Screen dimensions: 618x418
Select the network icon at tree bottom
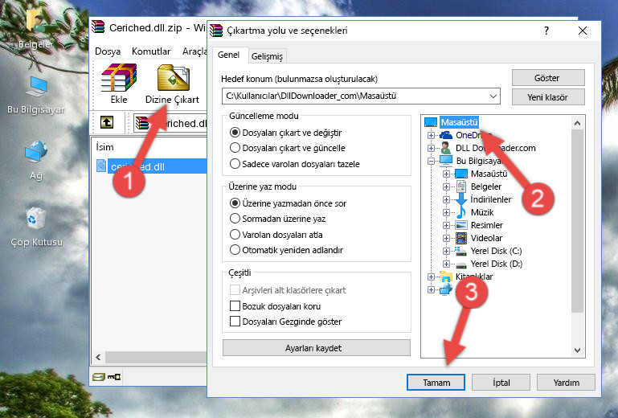(x=446, y=289)
